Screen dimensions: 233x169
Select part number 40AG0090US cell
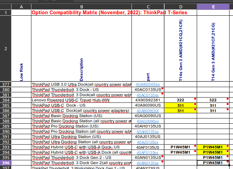click(148, 116)
